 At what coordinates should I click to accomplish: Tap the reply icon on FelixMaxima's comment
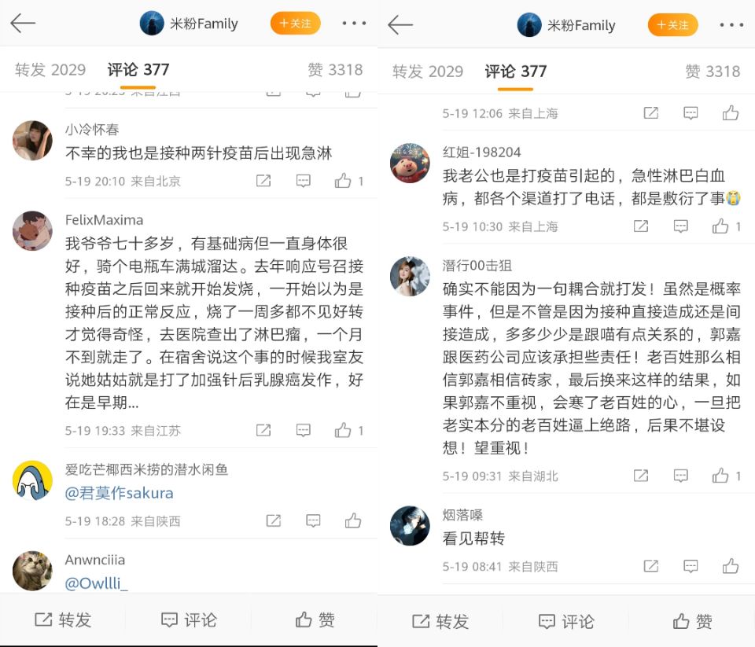coord(304,430)
